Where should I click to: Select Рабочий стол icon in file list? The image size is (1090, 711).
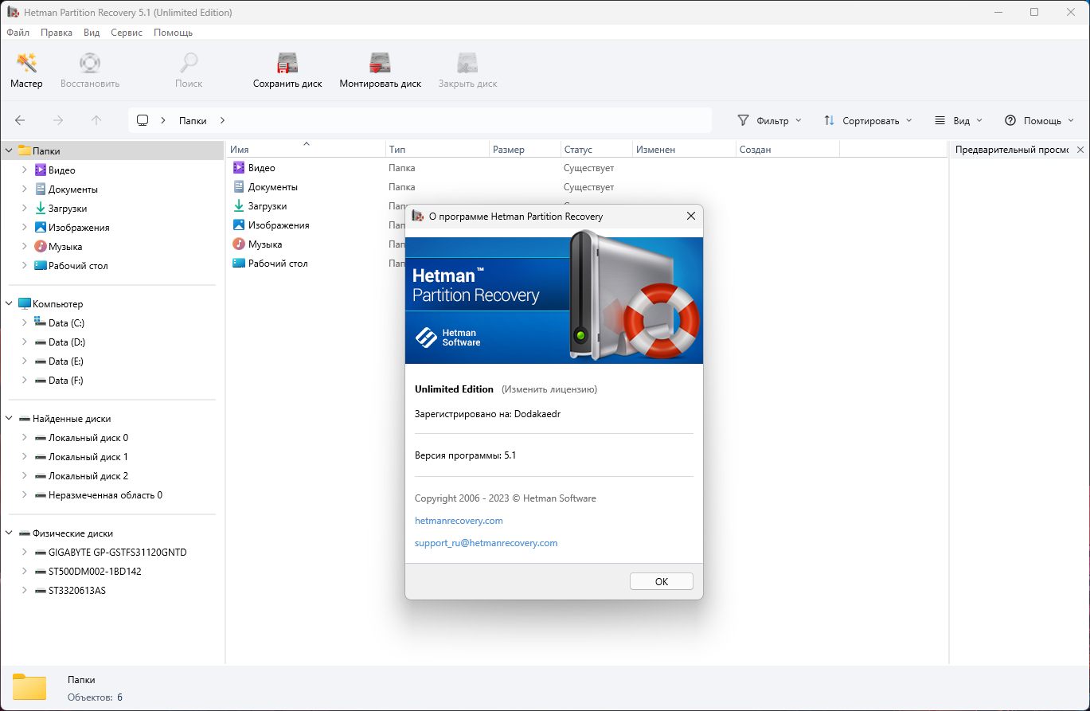pyautogui.click(x=239, y=264)
